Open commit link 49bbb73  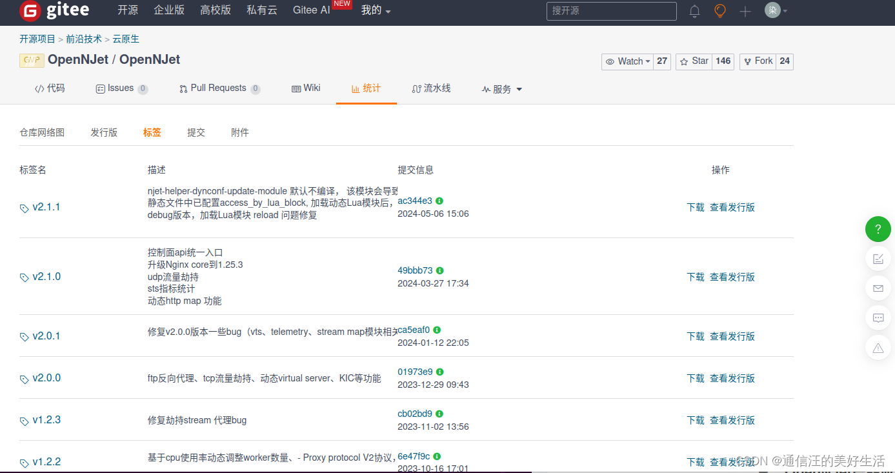pyautogui.click(x=416, y=271)
